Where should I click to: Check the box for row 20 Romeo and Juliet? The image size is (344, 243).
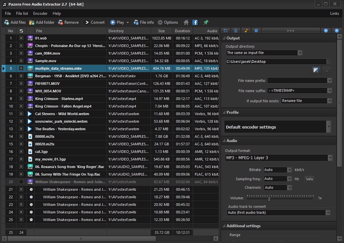coord(21,182)
